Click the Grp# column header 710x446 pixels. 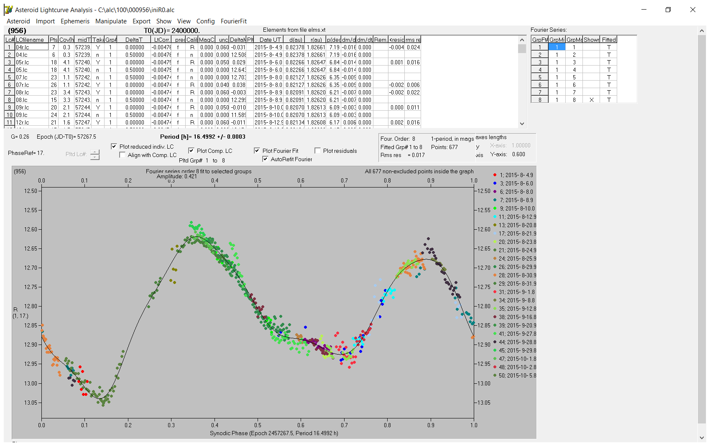click(x=111, y=40)
